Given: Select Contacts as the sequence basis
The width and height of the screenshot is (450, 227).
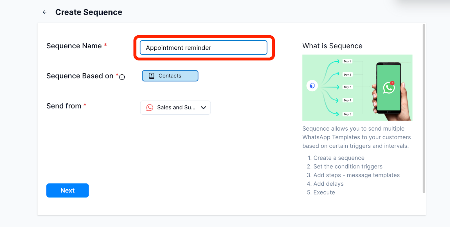Looking at the screenshot, I should pos(170,76).
